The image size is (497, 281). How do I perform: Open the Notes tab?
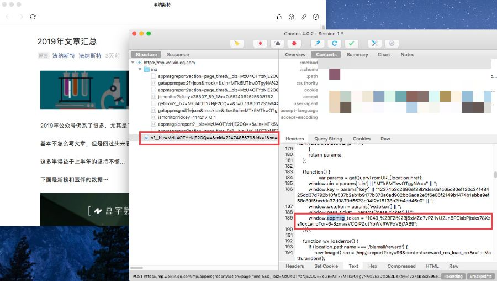[408, 55]
